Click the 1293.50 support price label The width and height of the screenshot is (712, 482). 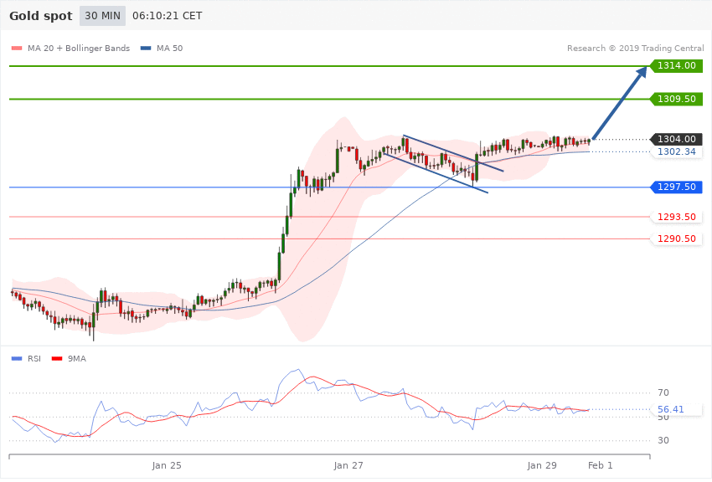[677, 217]
